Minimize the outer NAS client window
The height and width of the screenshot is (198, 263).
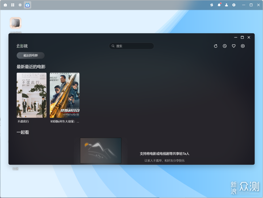point(244,5)
